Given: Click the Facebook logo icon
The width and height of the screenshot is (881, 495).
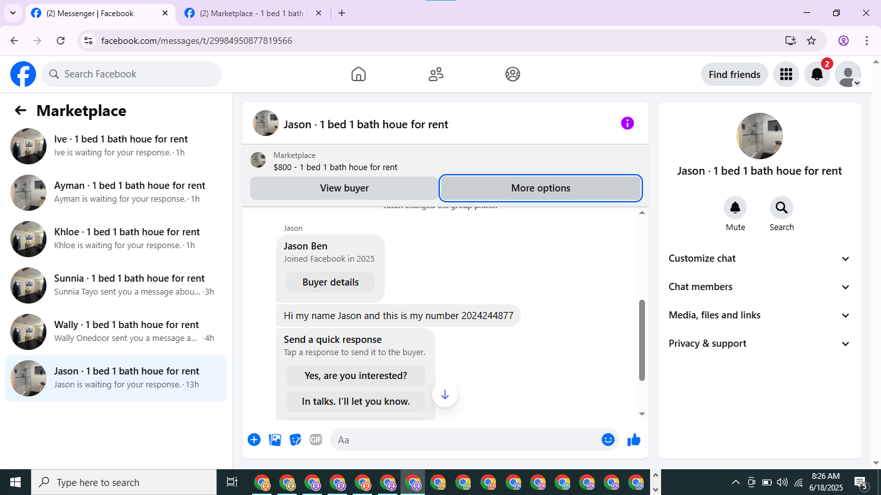Looking at the screenshot, I should [x=23, y=74].
